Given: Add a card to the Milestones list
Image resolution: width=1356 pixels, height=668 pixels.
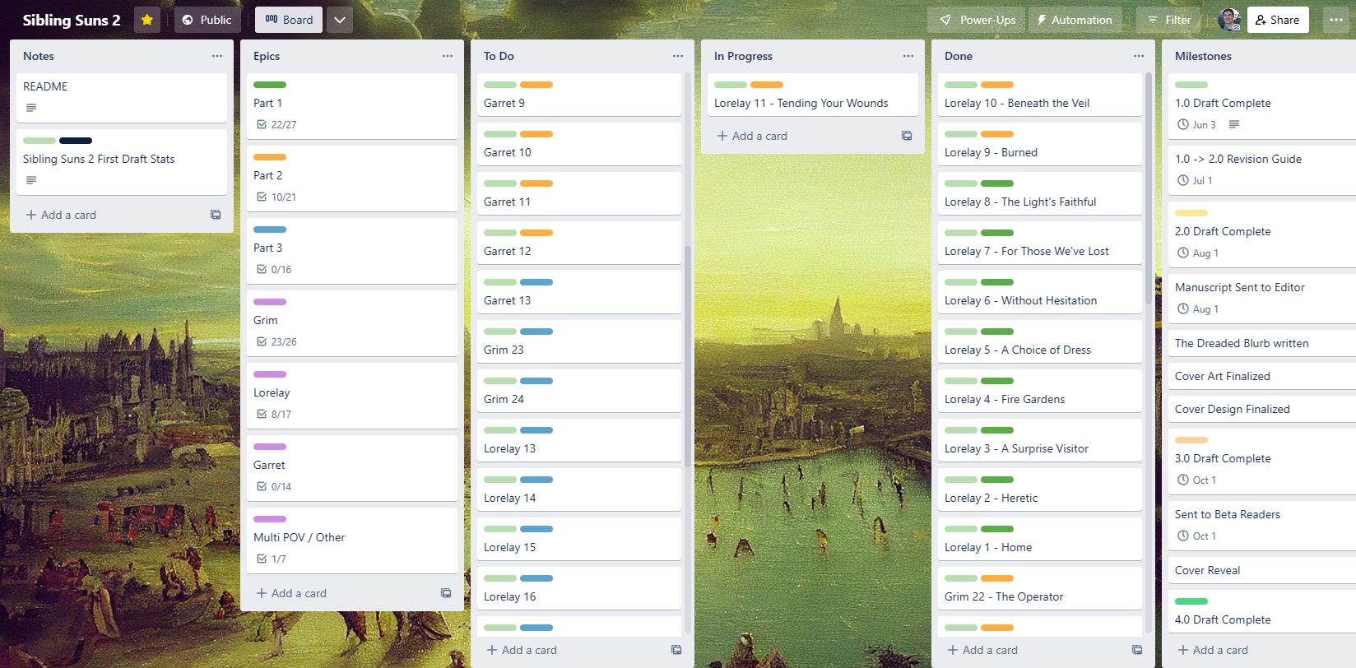Looking at the screenshot, I should pyautogui.click(x=1213, y=650).
